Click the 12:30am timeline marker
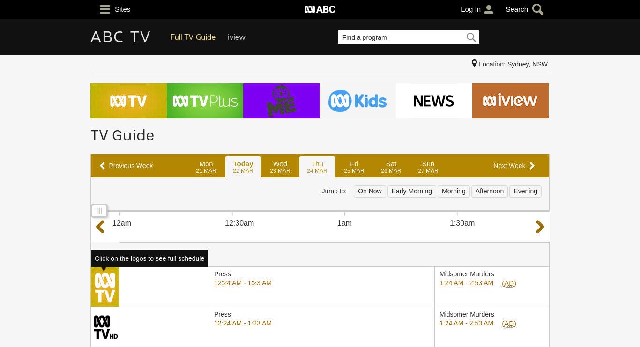Image resolution: width=640 pixels, height=347 pixels. click(239, 223)
